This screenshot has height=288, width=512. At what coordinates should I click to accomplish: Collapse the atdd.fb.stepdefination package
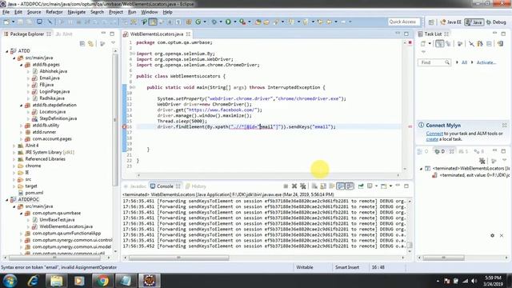[21, 105]
